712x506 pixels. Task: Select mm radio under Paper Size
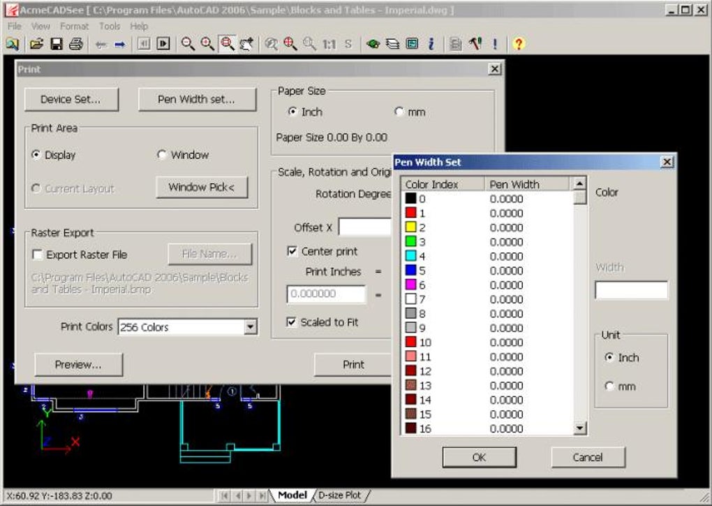point(399,111)
